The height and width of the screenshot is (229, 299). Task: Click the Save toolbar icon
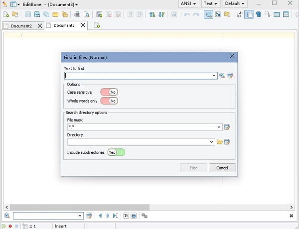click(28, 14)
